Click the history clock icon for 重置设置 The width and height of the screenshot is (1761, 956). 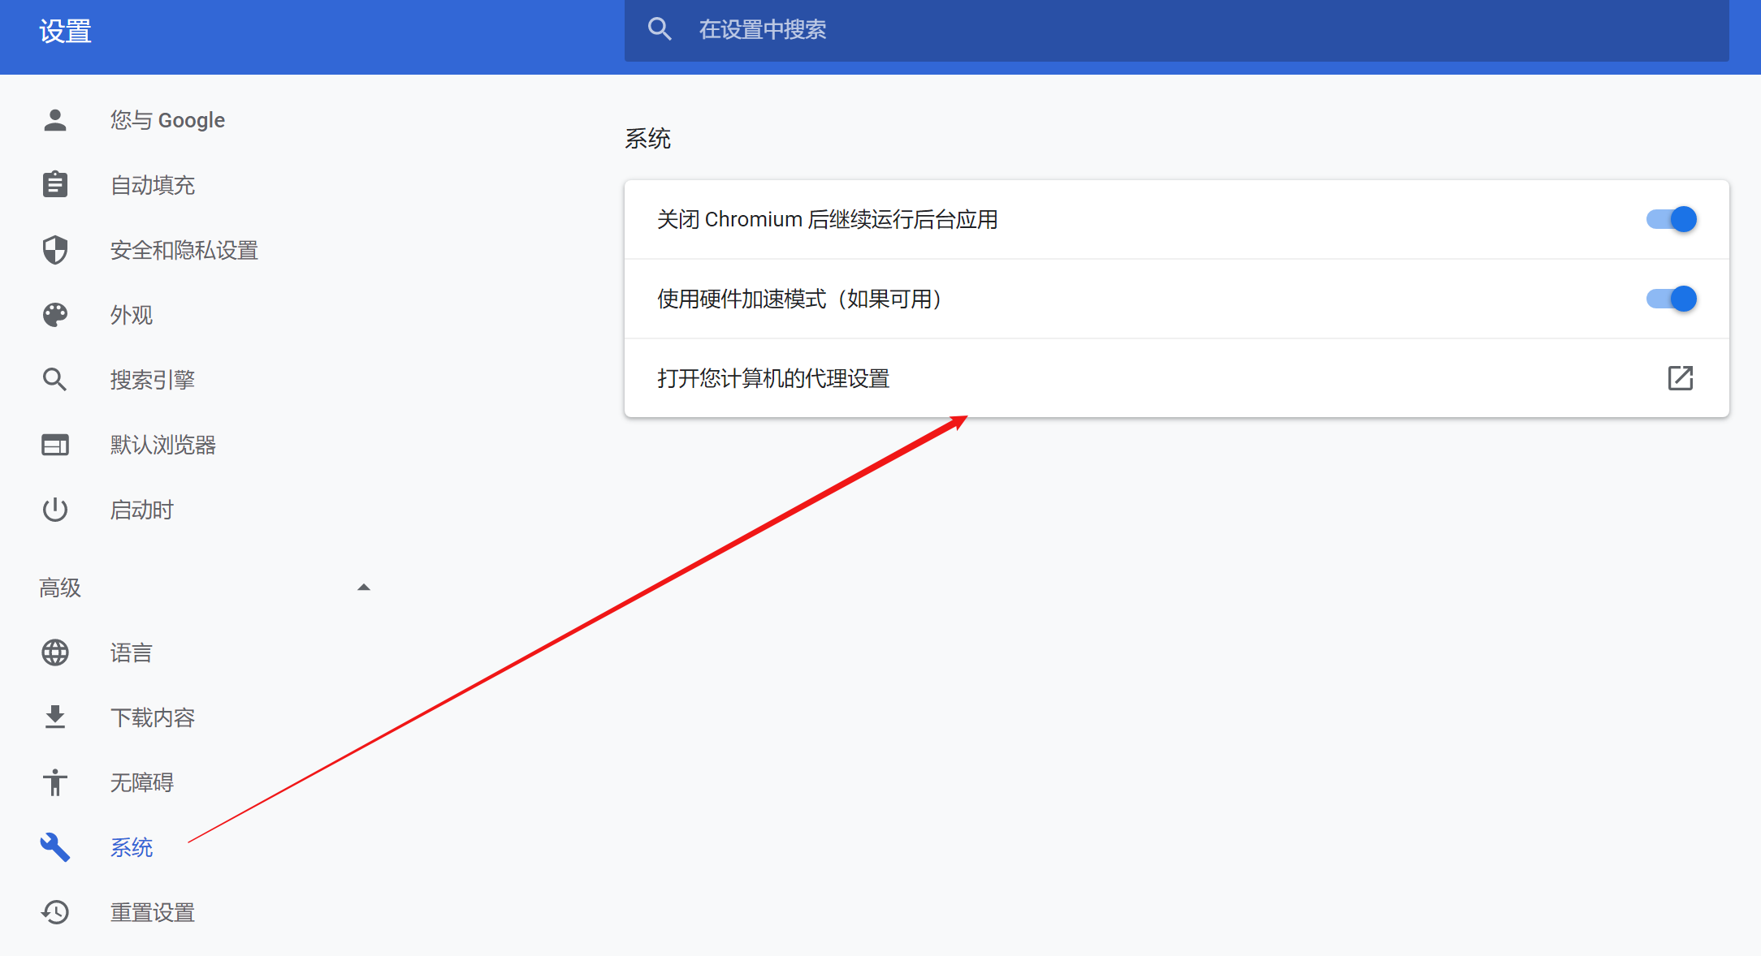[x=55, y=912]
